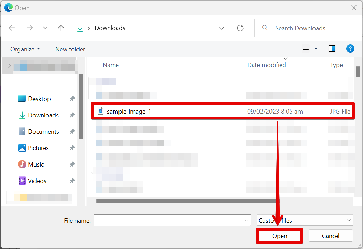Open the Organize menu
Image resolution: width=363 pixels, height=249 pixels.
click(25, 49)
